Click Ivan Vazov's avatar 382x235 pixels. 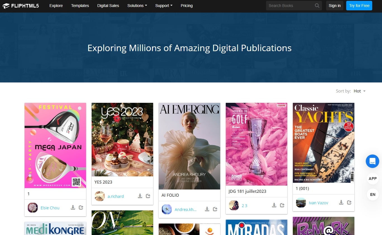(301, 203)
